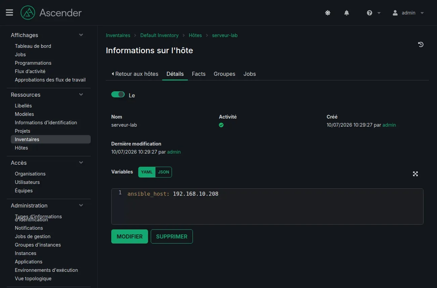This screenshot has width=437, height=288.
Task: Click the ansible_host IP value 192.168.10.208
Action: click(x=196, y=194)
